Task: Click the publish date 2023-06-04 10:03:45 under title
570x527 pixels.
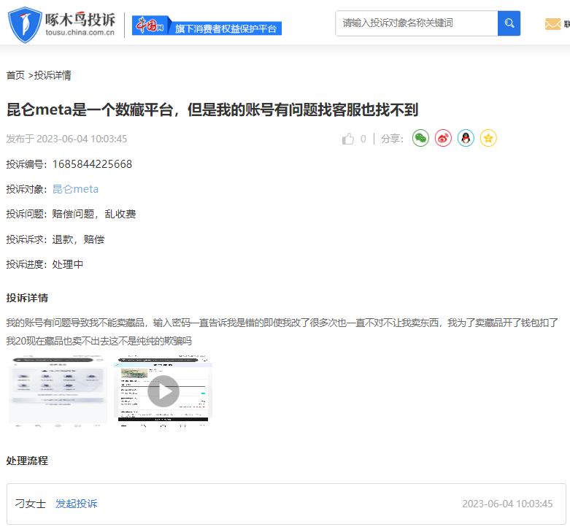Action: click(82, 139)
